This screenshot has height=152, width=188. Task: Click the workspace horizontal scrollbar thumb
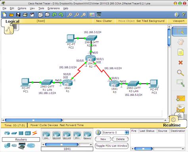point(34,120)
